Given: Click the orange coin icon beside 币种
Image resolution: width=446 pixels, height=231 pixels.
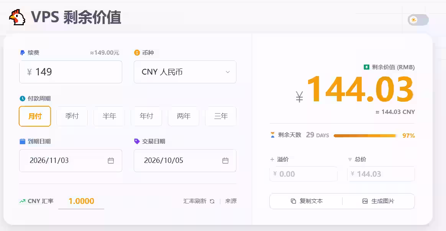Looking at the screenshot, I should pos(137,52).
